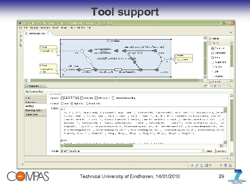Click the Reader component in the diagram

(183, 58)
